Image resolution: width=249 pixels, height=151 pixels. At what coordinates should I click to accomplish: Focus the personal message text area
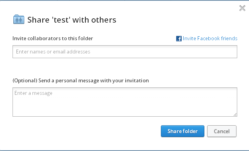pyautogui.click(x=125, y=102)
